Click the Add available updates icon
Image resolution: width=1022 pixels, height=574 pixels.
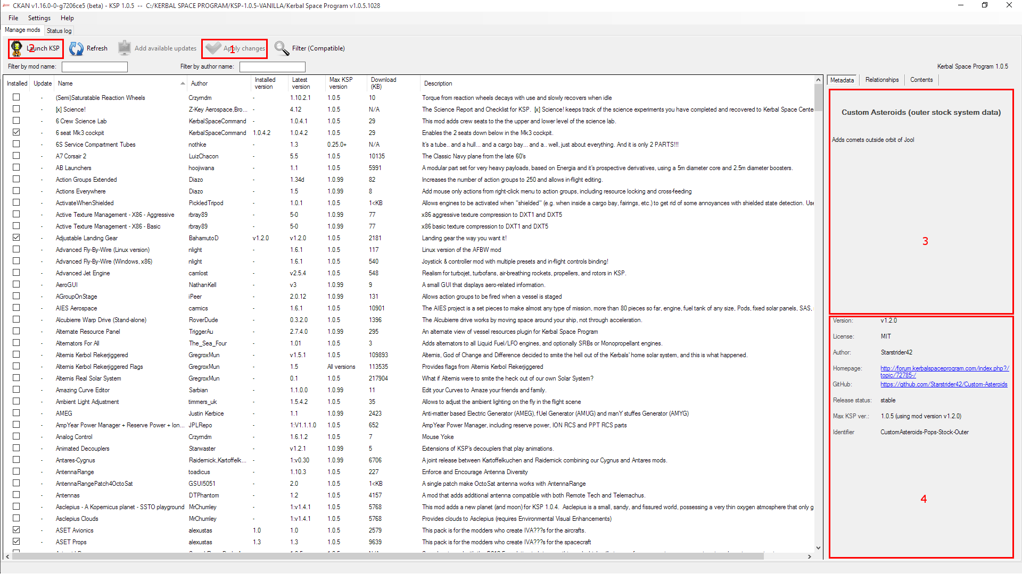125,48
